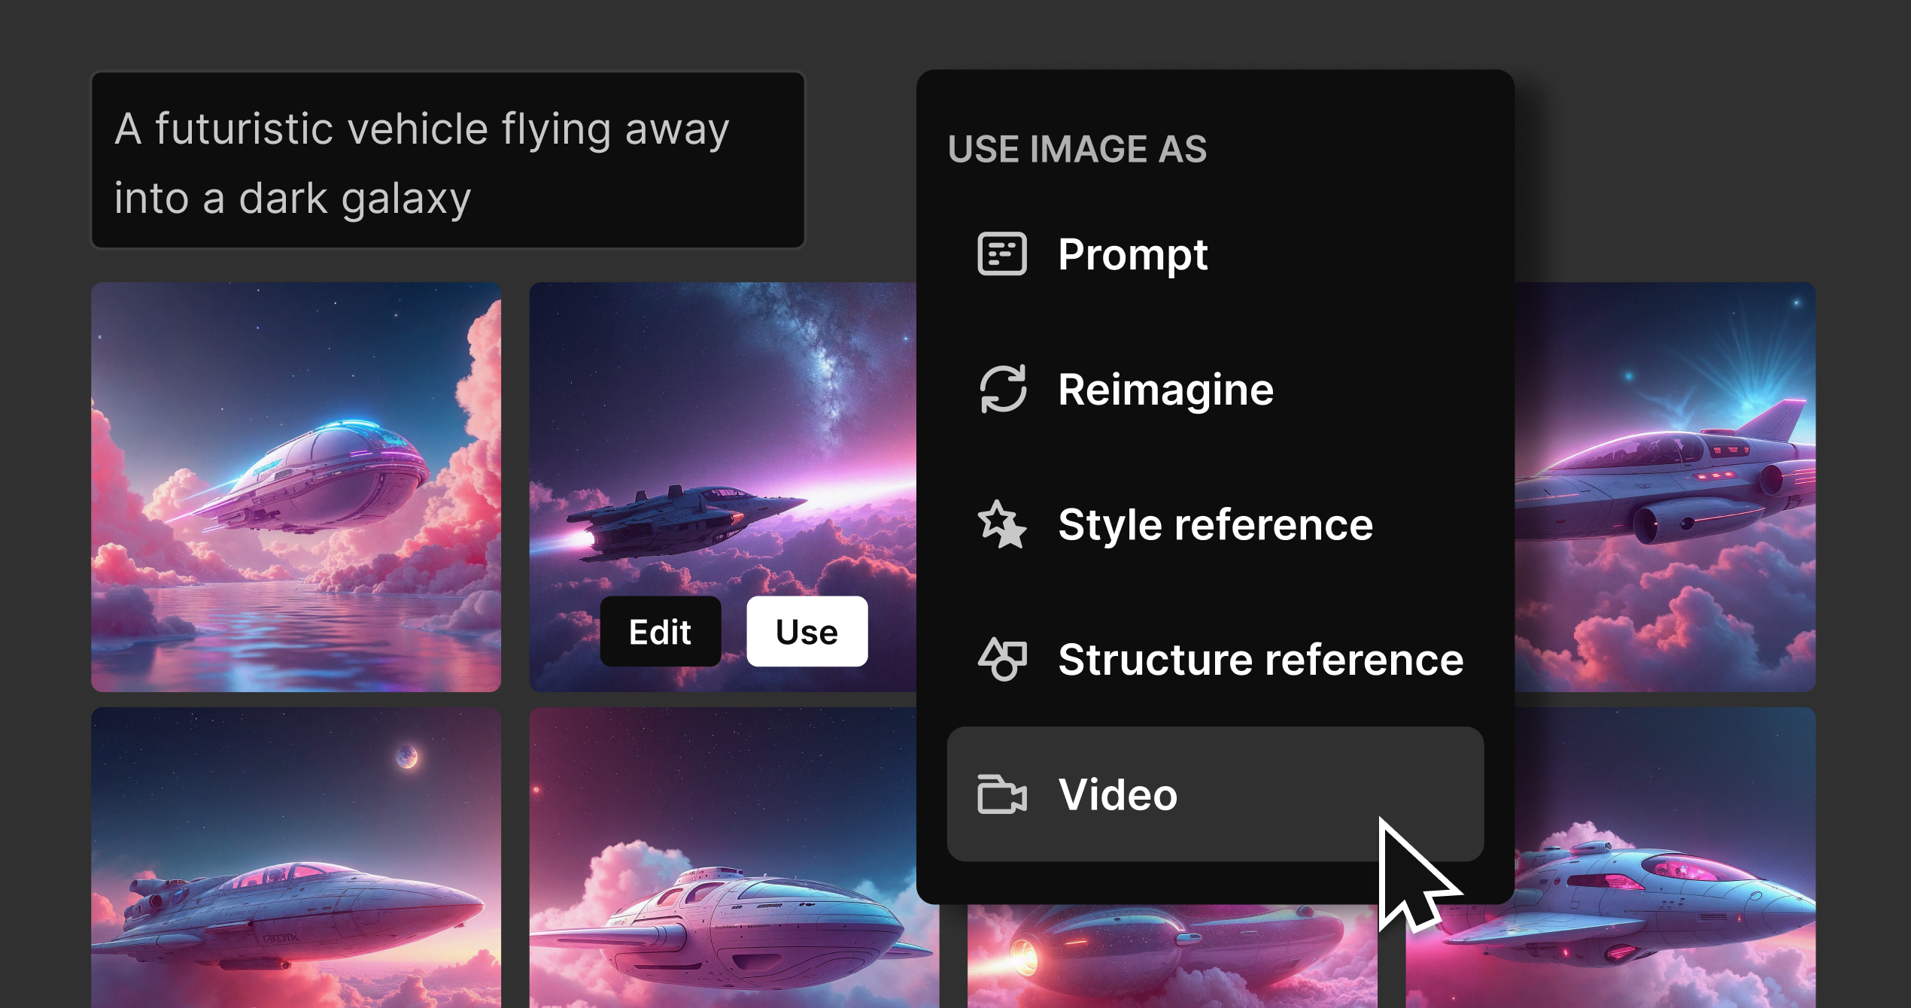Click the Reimagine refresh arrows icon
The height and width of the screenshot is (1008, 1911).
tap(1001, 389)
